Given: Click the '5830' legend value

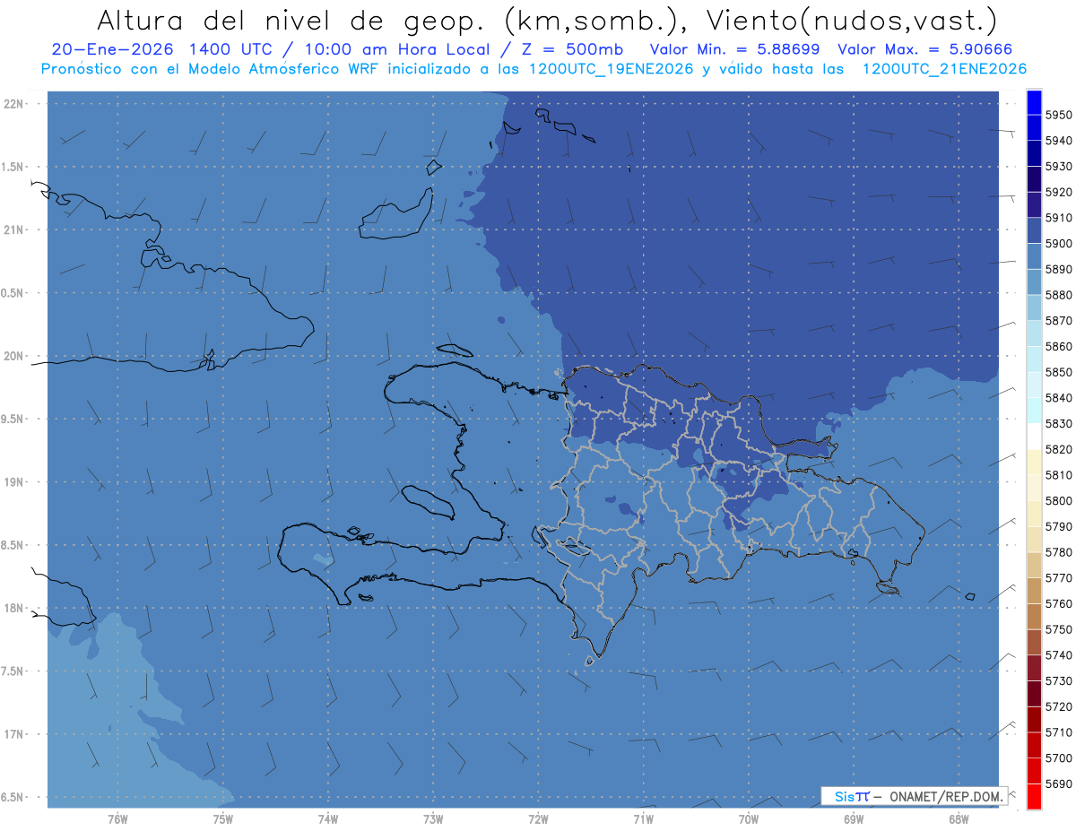Looking at the screenshot, I should [x=1058, y=423].
